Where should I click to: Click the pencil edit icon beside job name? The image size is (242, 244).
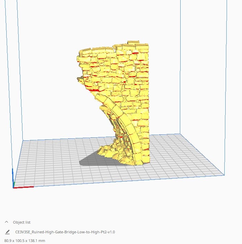(7, 232)
